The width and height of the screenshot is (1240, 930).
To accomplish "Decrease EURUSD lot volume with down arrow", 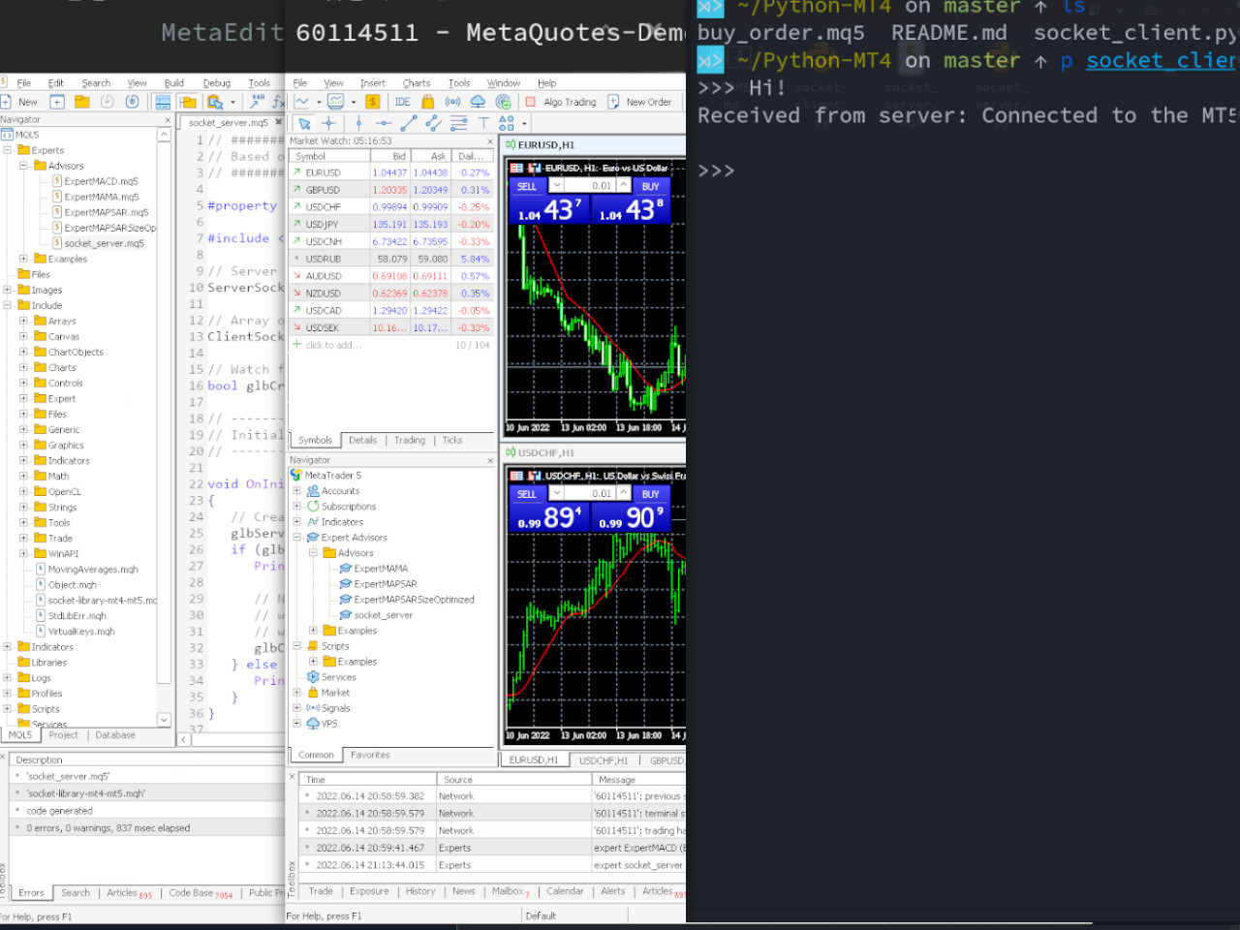I will point(556,185).
